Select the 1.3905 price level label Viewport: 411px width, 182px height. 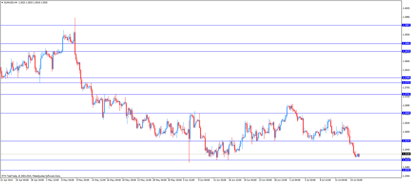(406, 44)
